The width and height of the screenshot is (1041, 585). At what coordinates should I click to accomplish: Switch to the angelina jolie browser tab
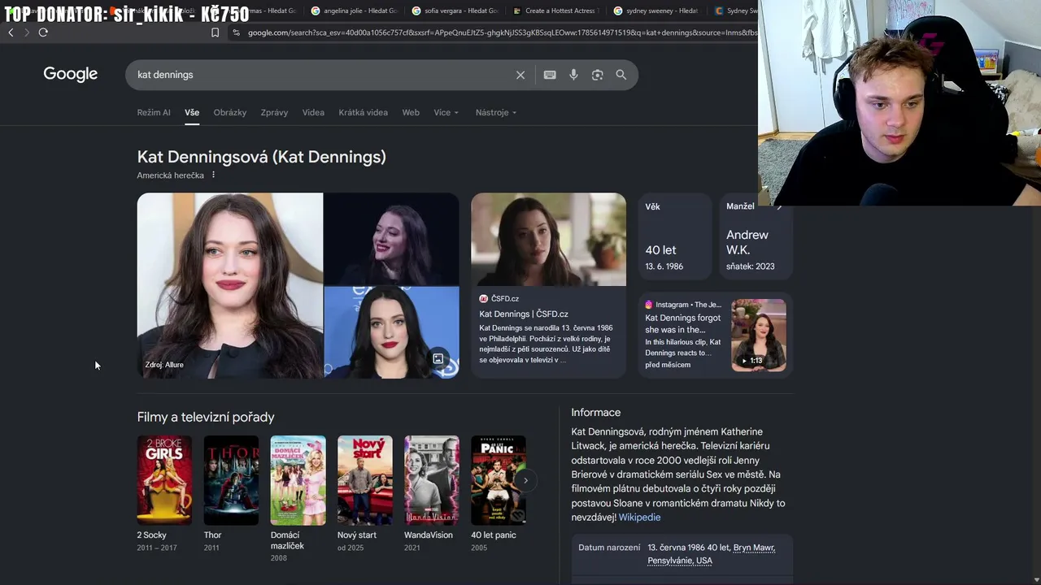pos(355,11)
